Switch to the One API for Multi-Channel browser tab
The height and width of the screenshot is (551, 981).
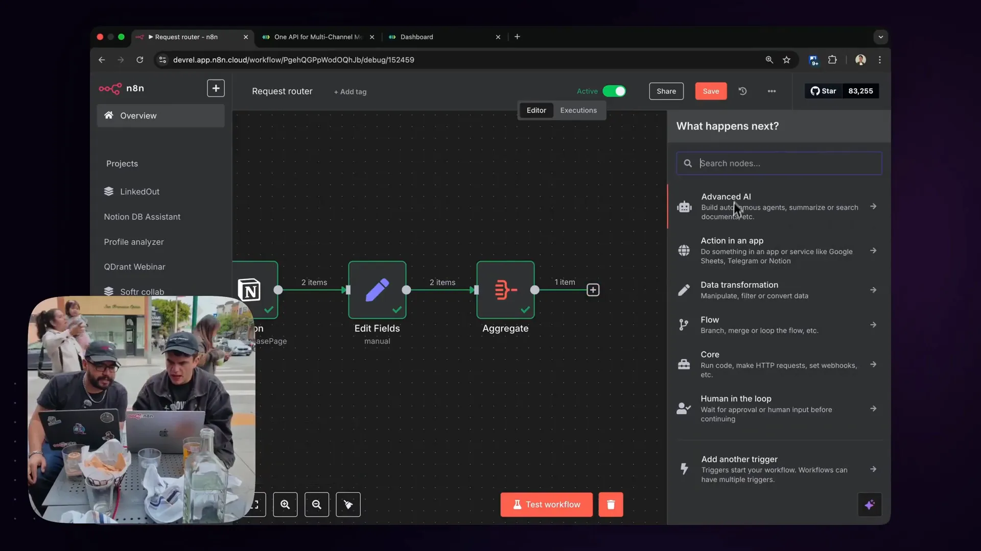pyautogui.click(x=318, y=37)
